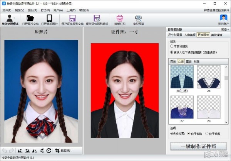The height and width of the screenshot is (161, 231).
Task: Click 保存证件照到手机 icon
Action: tap(95, 18)
